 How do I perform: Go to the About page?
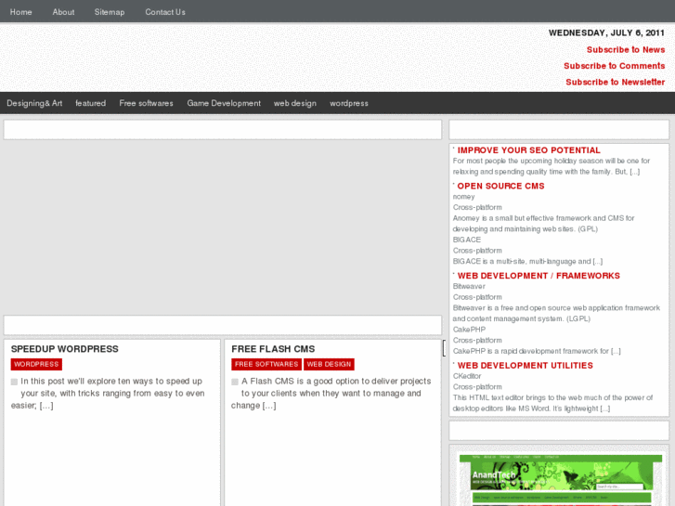63,12
